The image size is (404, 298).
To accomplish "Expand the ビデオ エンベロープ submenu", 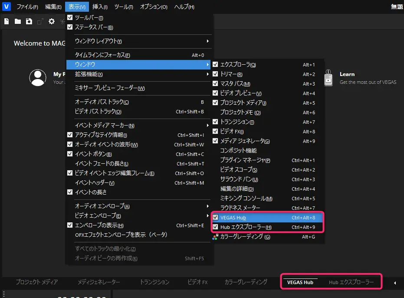I will click(x=208, y=215).
